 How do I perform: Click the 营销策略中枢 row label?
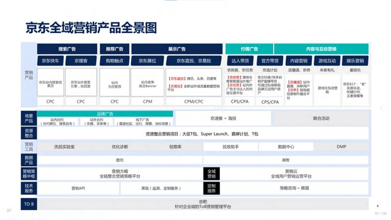[x=29, y=174]
